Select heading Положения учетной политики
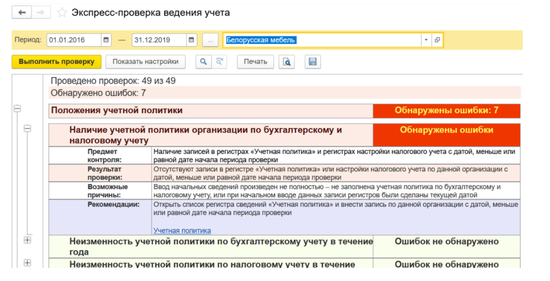The image size is (550, 281). point(117,110)
